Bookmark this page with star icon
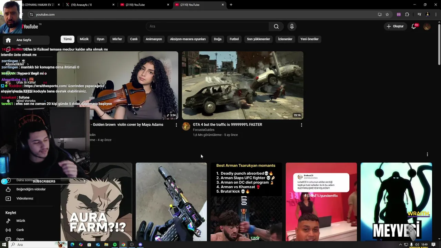This screenshot has width=441, height=248. click(x=387, y=14)
